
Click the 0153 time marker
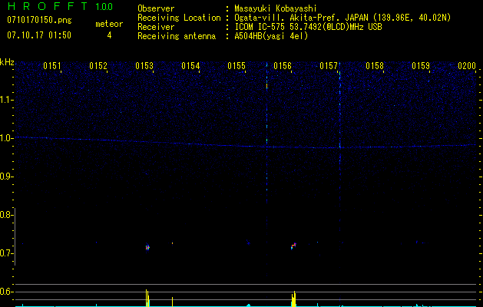(144, 66)
